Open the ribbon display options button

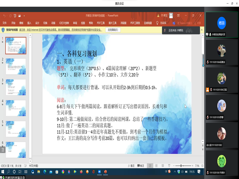pyautogui.click(x=178, y=16)
